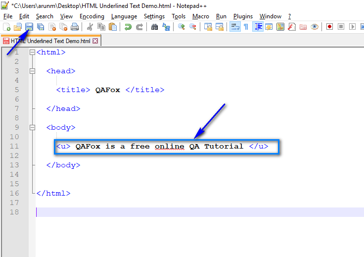The image size is (364, 257).
Task: Select the HTML Underlined Text Demo.html tab
Action: pyautogui.click(x=50, y=41)
